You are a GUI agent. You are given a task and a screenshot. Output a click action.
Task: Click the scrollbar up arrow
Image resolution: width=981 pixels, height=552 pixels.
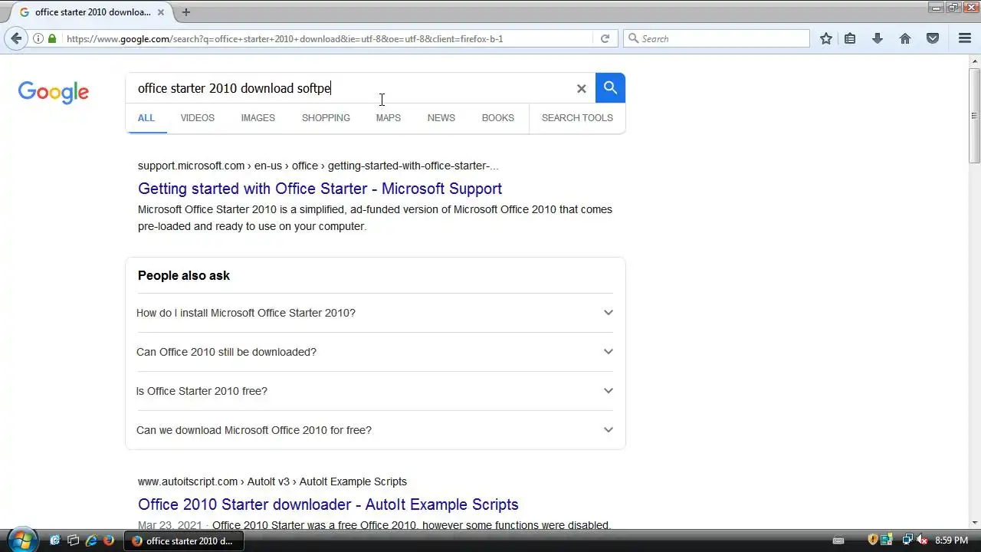(x=974, y=61)
